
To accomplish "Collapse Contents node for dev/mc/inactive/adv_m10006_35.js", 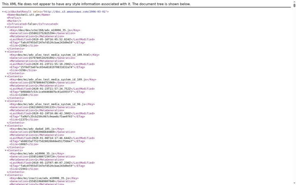I will point(5,175).
